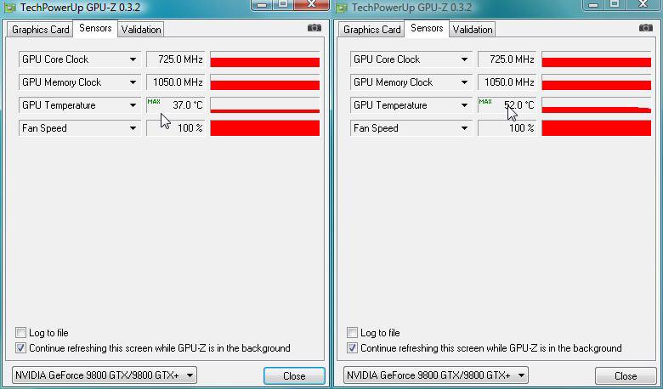Click GPU-Z app icon in left window title bar
This screenshot has height=389, width=663.
coord(9,8)
